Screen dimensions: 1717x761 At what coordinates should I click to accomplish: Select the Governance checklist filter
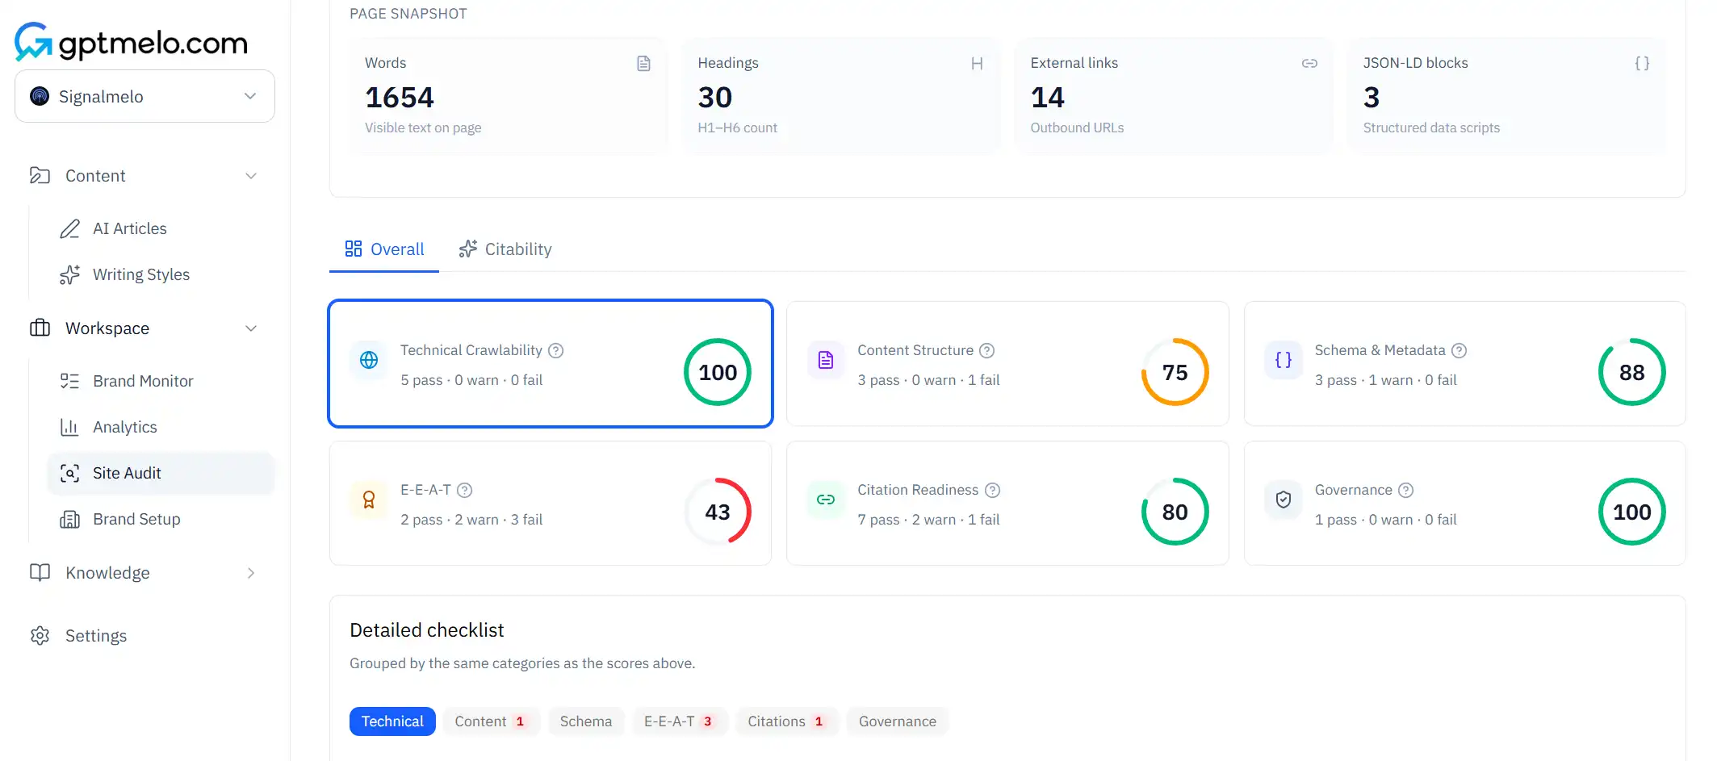pyautogui.click(x=898, y=721)
